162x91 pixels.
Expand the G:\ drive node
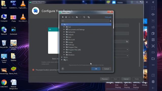62,60
